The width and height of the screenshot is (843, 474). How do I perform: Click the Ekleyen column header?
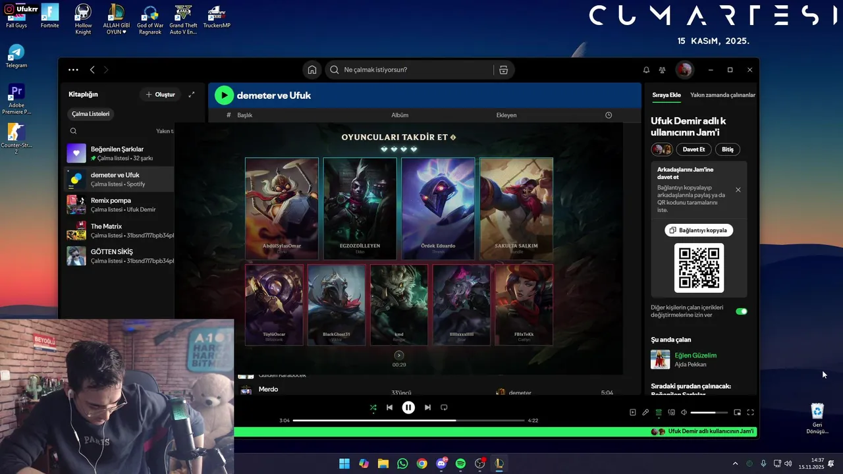pyautogui.click(x=506, y=115)
